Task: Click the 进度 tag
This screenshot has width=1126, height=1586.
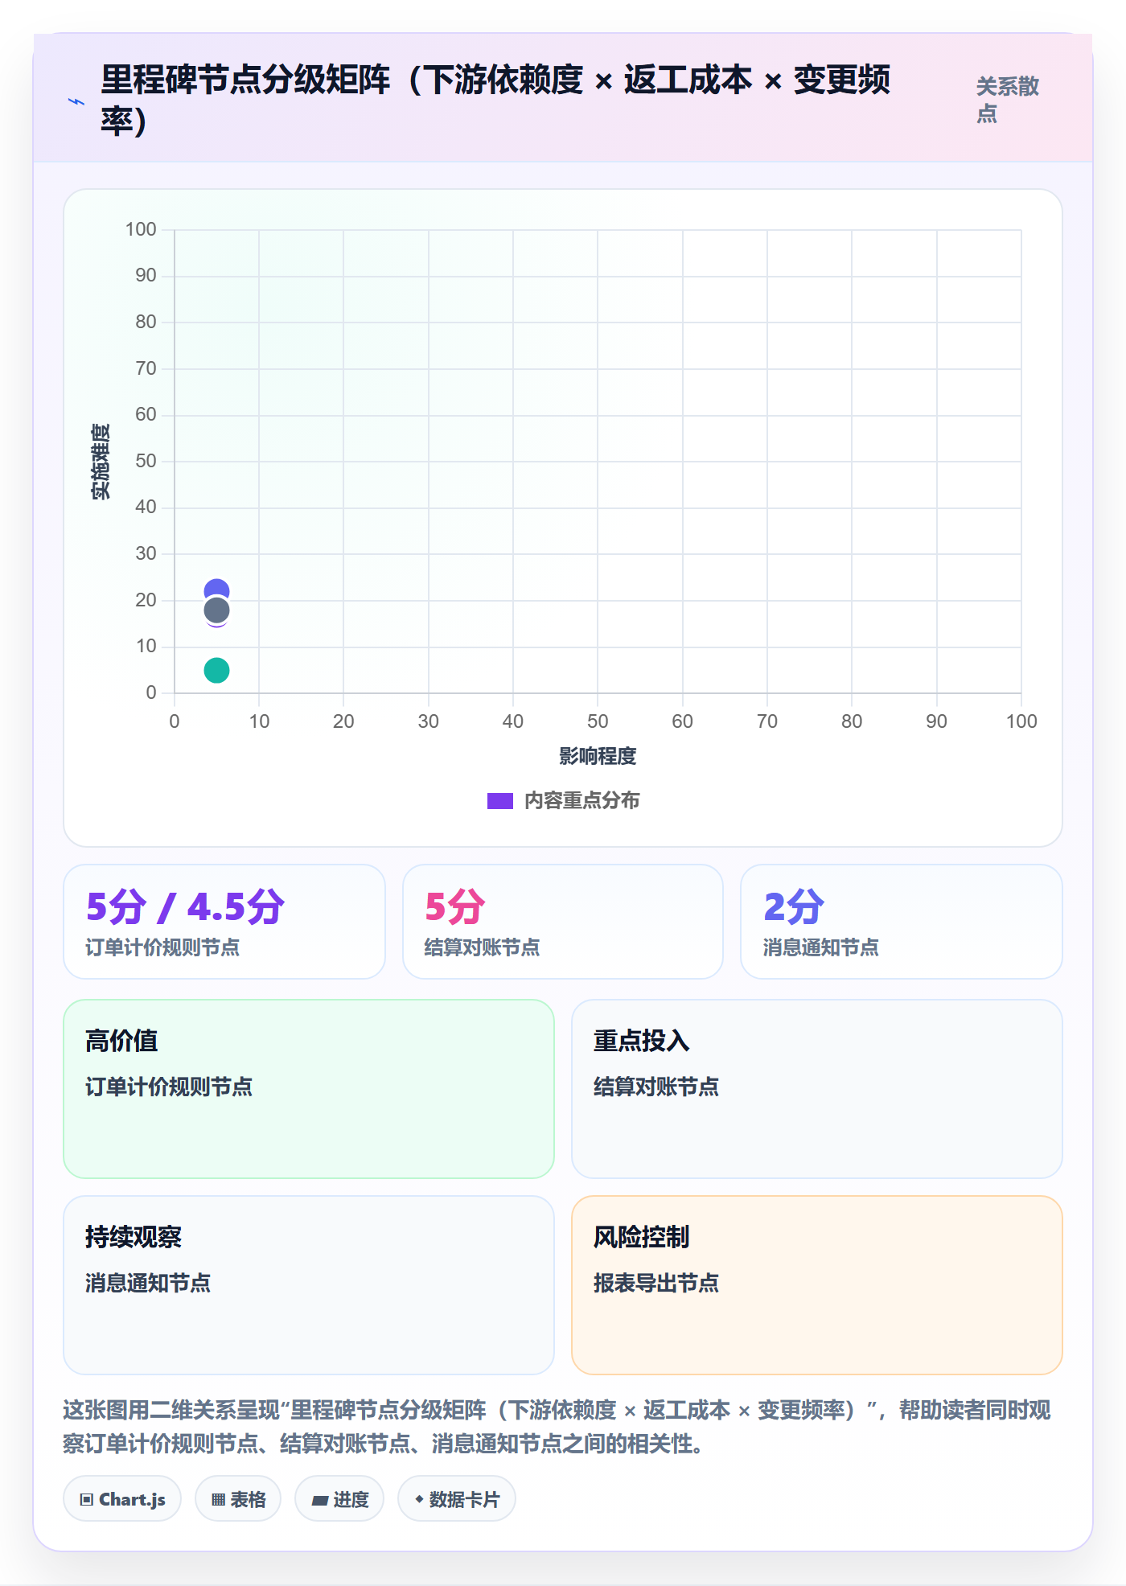Action: [x=339, y=1499]
